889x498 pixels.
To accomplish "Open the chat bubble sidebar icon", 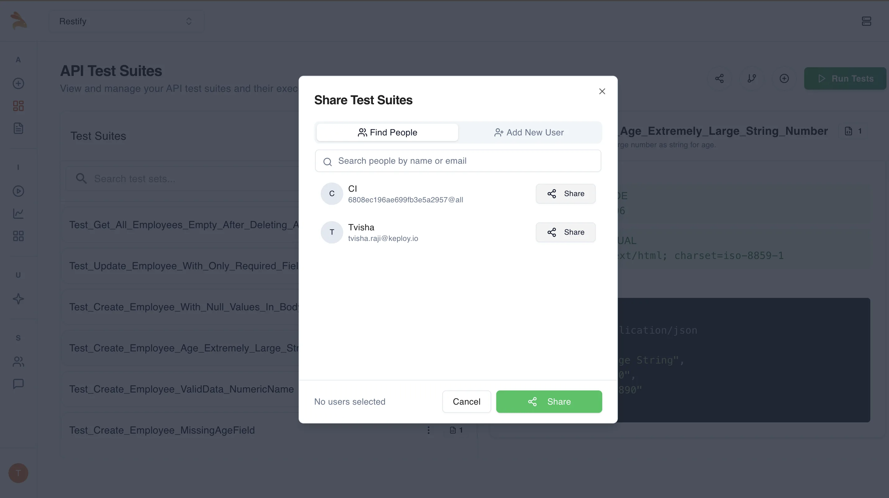I will click(18, 384).
